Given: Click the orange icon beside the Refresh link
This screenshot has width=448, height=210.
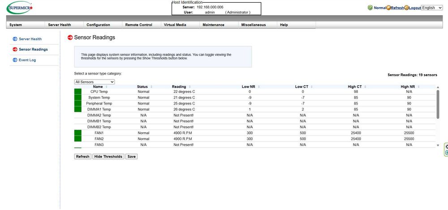Looking at the screenshot, I should pyautogui.click(x=388, y=8).
